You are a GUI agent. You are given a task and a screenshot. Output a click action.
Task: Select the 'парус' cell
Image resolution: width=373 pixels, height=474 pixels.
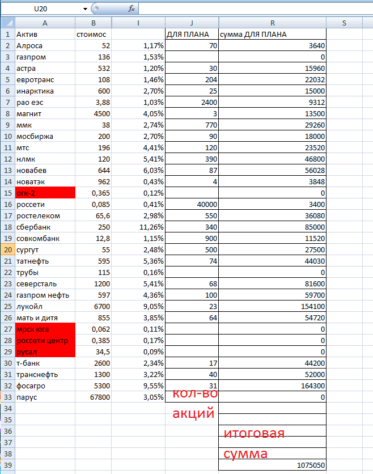(45, 397)
